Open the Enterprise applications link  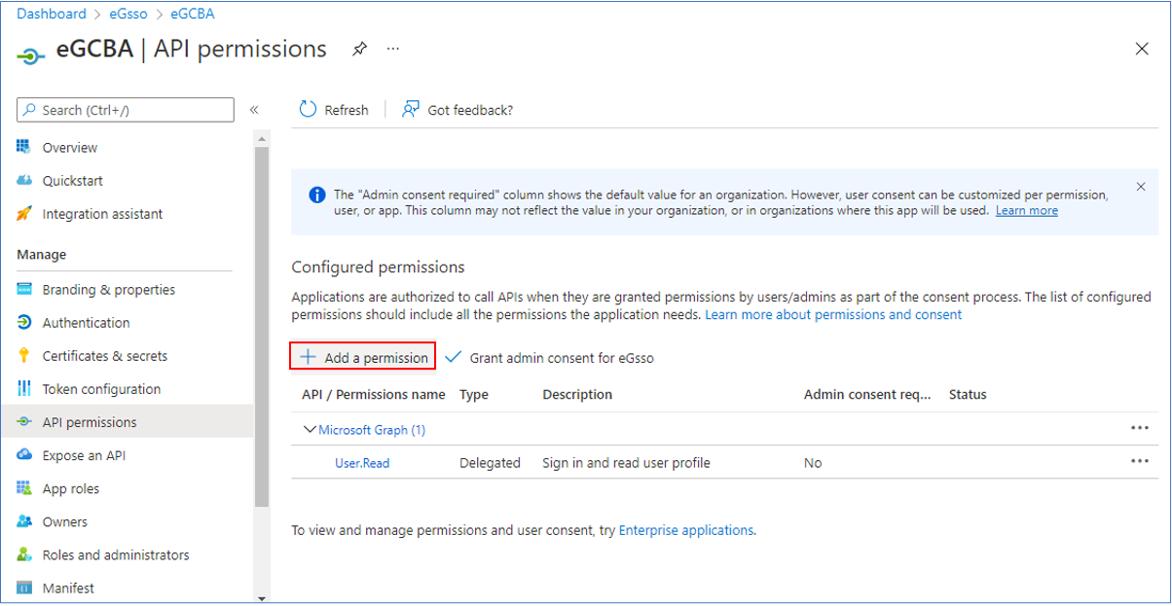coord(686,530)
